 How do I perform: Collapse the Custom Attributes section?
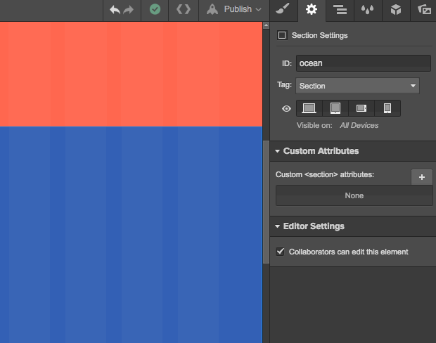click(x=278, y=151)
